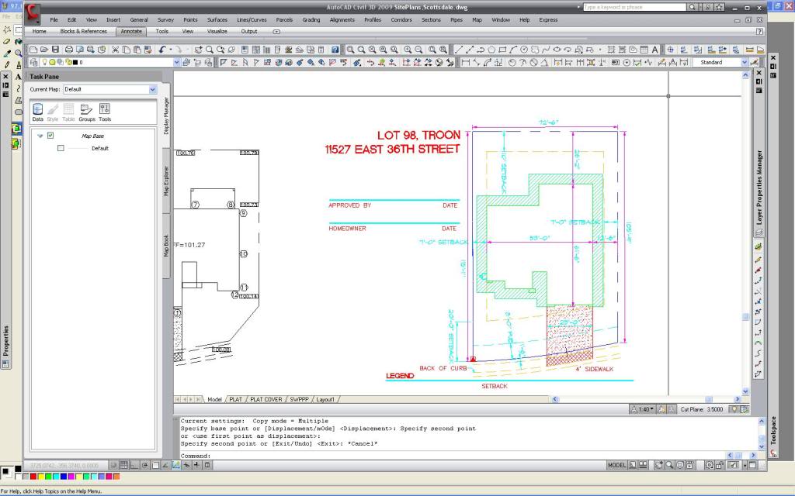Click the Open file icon
The image size is (795, 496).
[44, 50]
